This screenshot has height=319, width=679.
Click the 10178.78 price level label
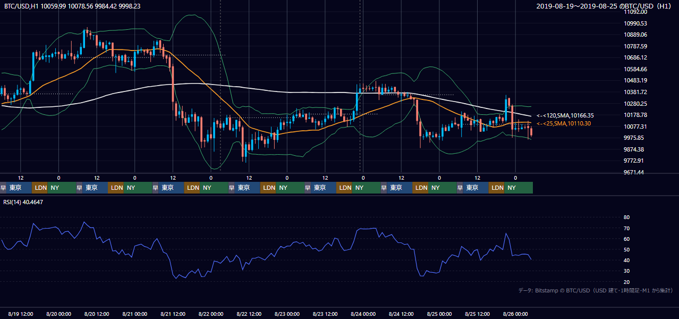pos(635,115)
